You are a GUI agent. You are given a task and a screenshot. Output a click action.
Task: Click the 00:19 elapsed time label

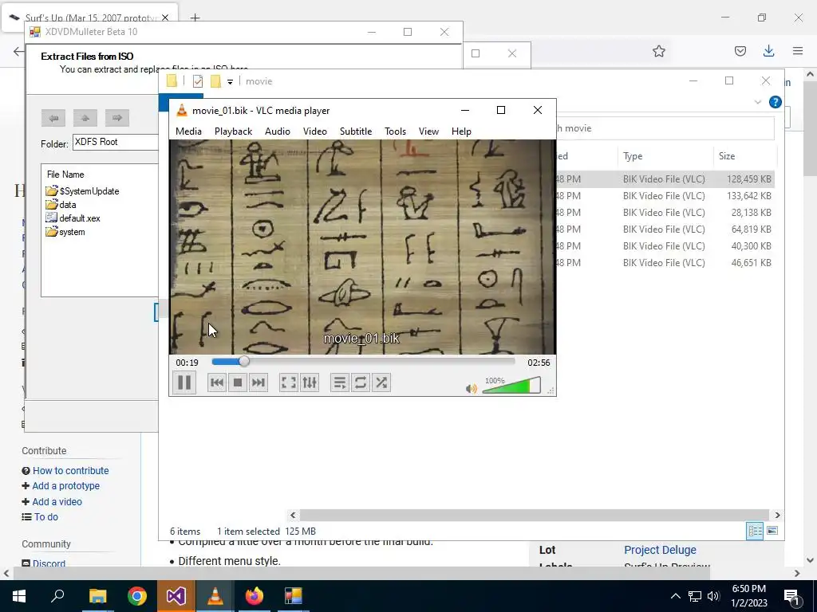187,363
